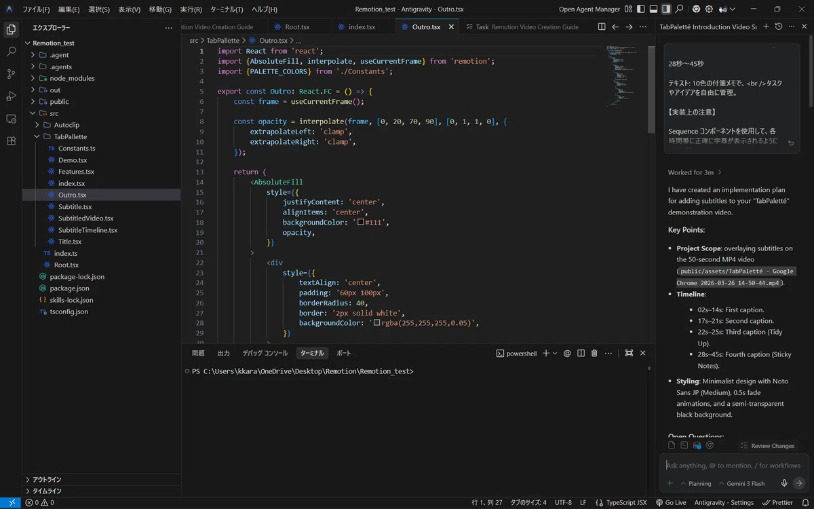The height and width of the screenshot is (509, 814).
Task: Open the Gemini 3 Flash model dropdown
Action: [741, 484]
